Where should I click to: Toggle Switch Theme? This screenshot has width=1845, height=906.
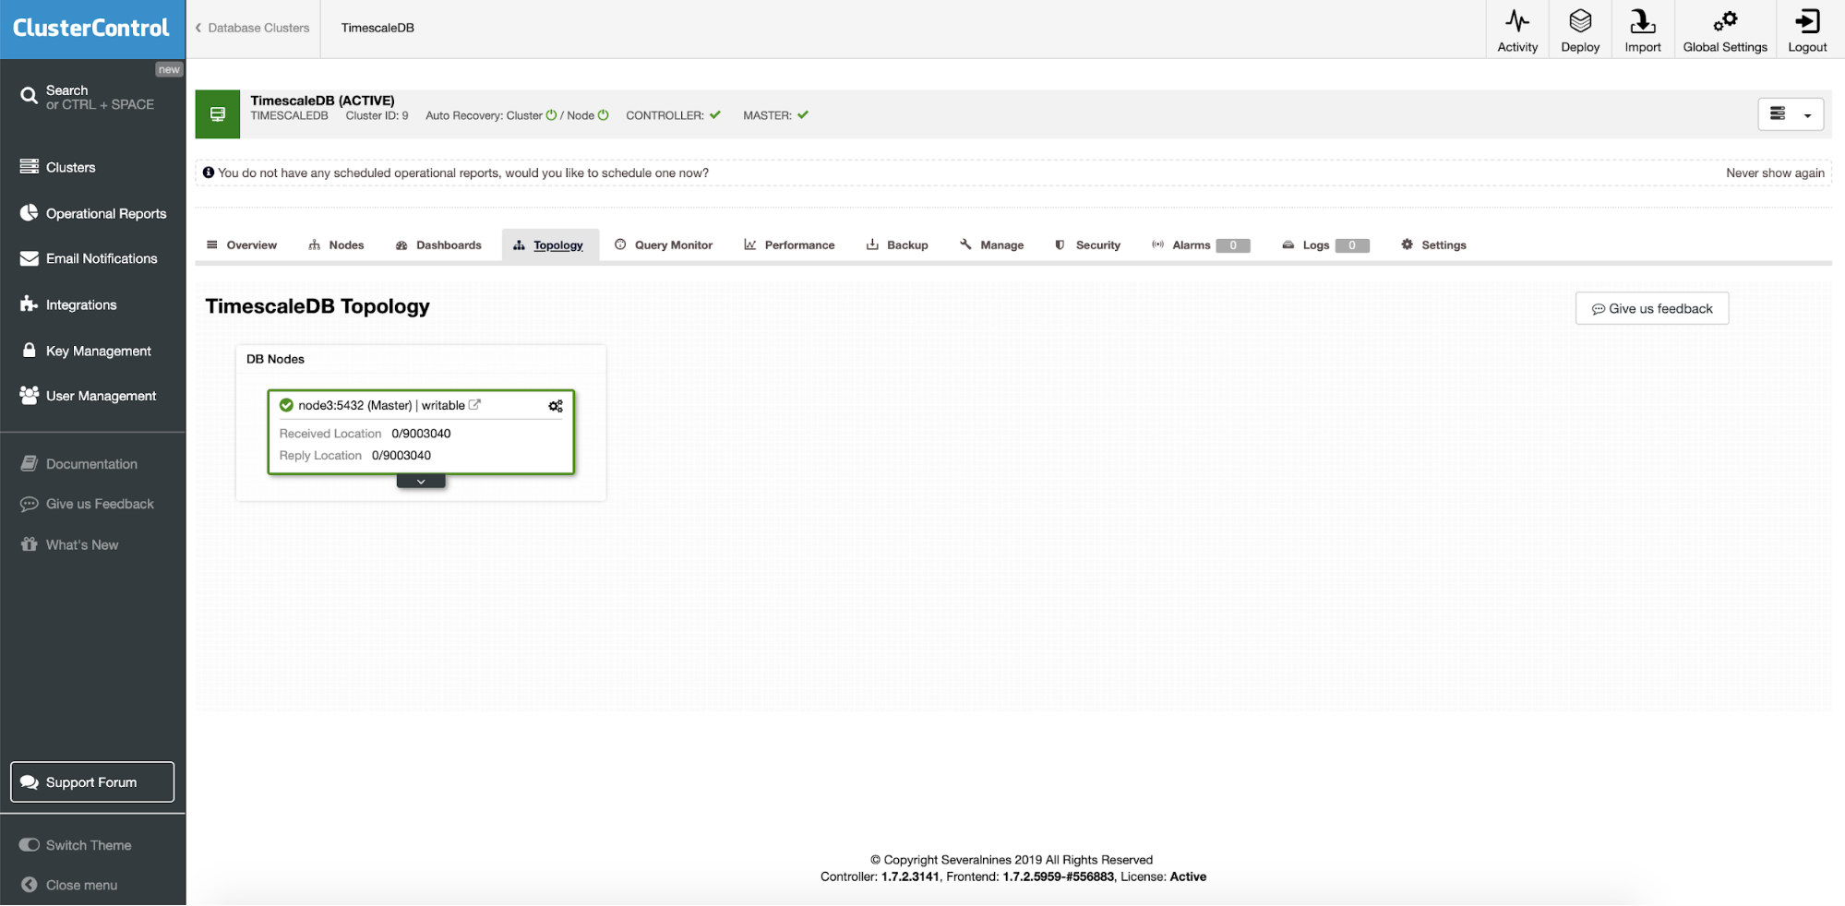coord(89,844)
